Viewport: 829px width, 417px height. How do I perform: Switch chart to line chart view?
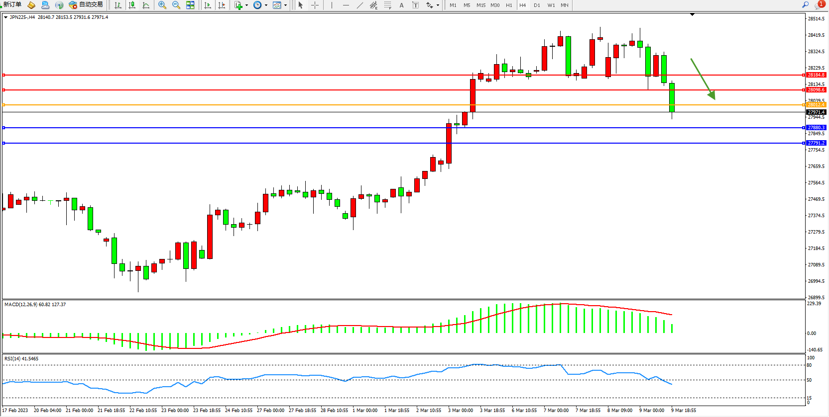[146, 5]
